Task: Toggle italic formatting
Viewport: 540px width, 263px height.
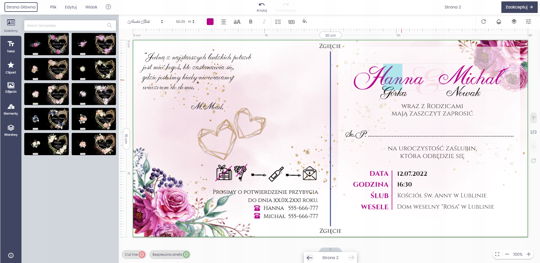Action: click(264, 22)
